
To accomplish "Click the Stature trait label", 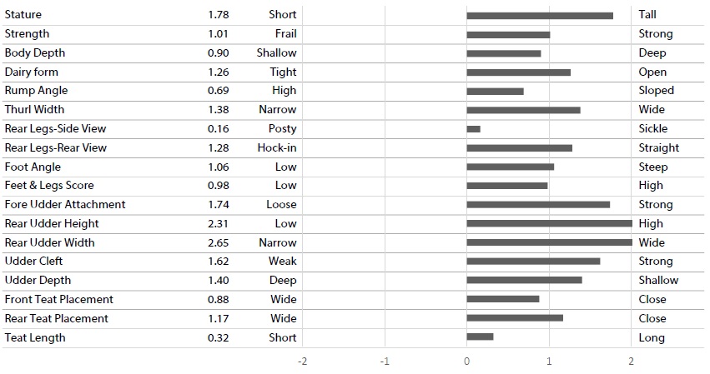I will [x=23, y=14].
